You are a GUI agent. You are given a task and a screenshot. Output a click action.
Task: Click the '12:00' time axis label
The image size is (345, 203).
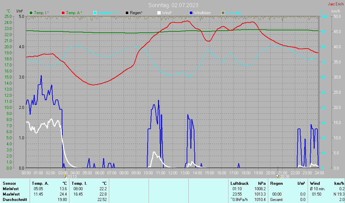tap(173, 173)
